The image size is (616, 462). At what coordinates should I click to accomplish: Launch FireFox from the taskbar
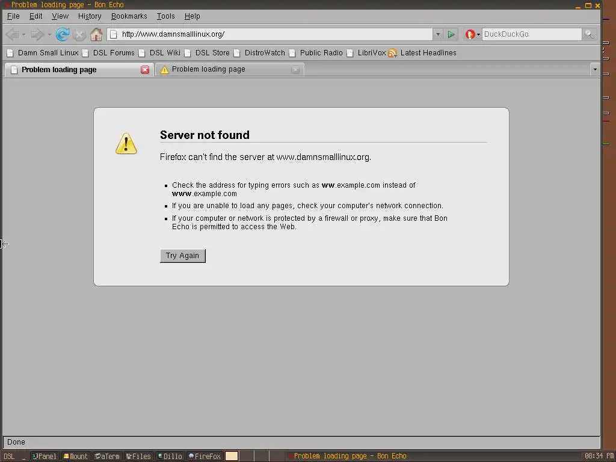[x=205, y=456]
